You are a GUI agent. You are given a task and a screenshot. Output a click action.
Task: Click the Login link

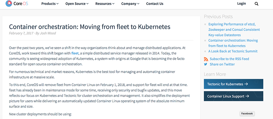pos(241,3)
